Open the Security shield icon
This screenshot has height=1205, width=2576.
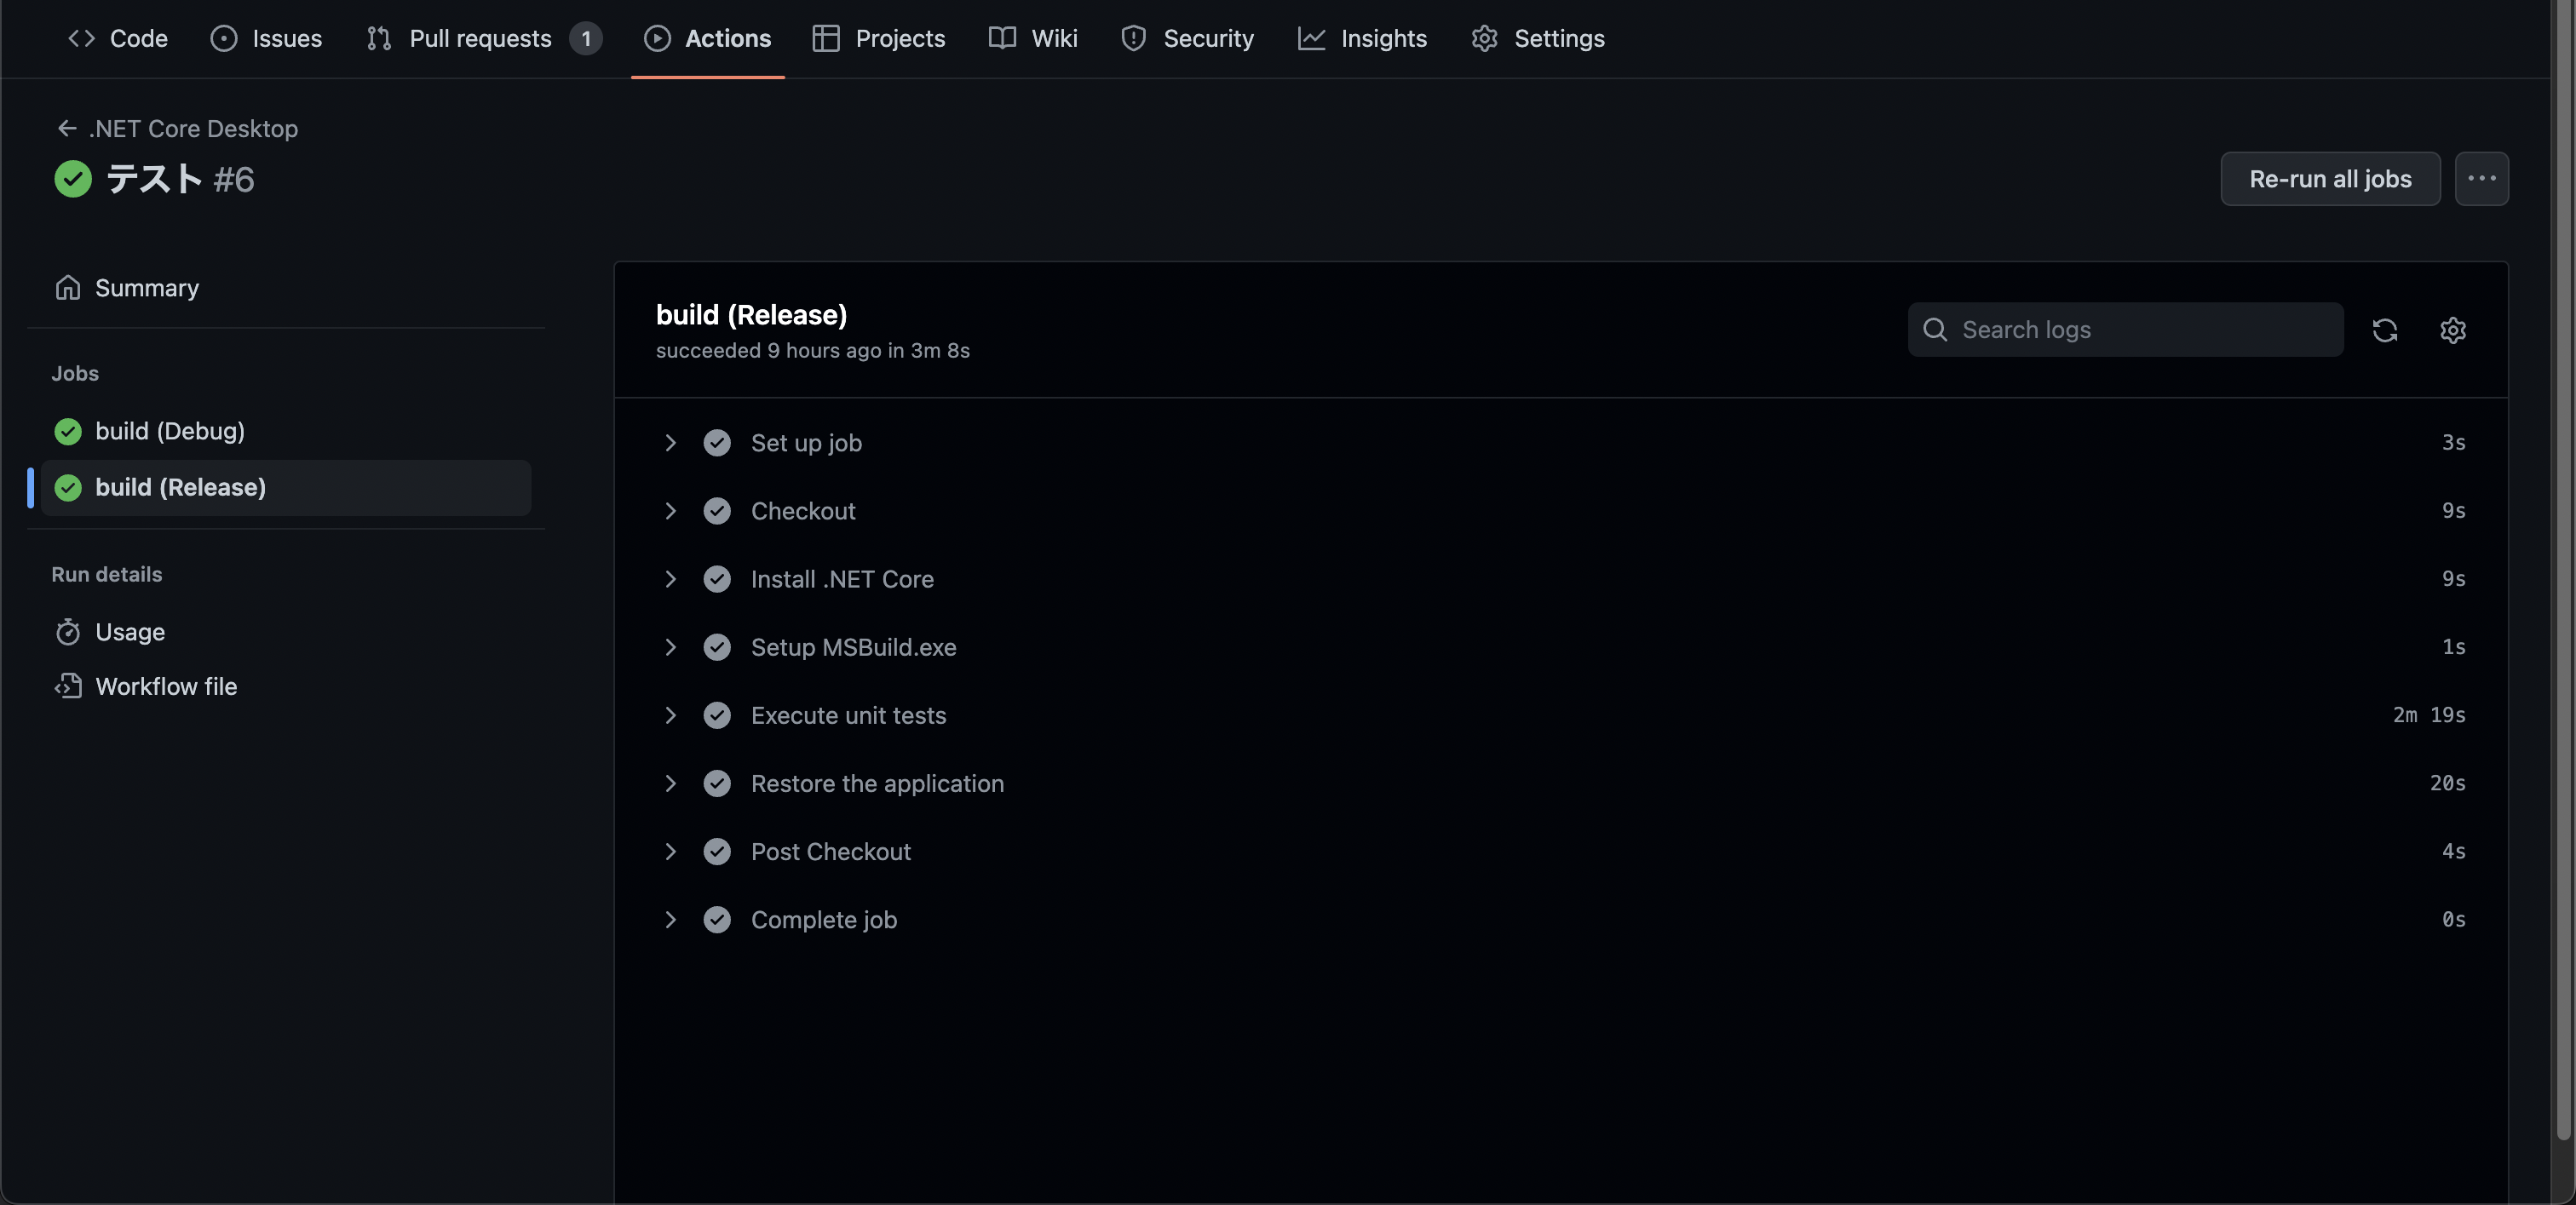coord(1133,38)
